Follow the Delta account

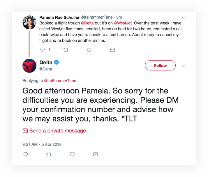click(160, 66)
